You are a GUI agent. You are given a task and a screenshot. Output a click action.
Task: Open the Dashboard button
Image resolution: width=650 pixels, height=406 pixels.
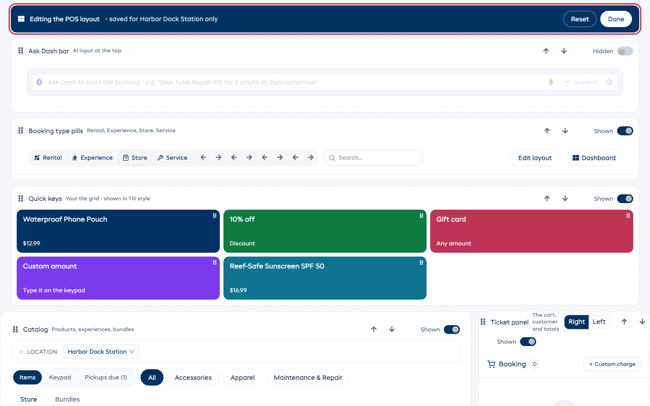point(594,158)
